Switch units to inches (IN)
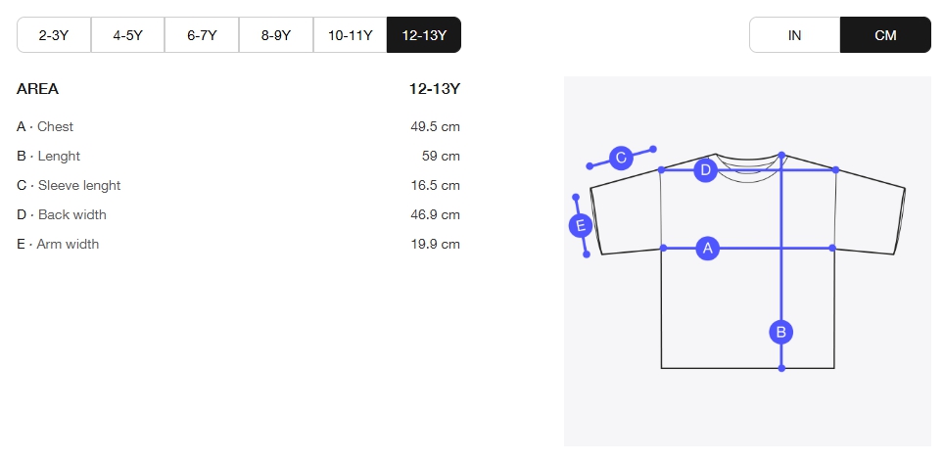 (795, 35)
